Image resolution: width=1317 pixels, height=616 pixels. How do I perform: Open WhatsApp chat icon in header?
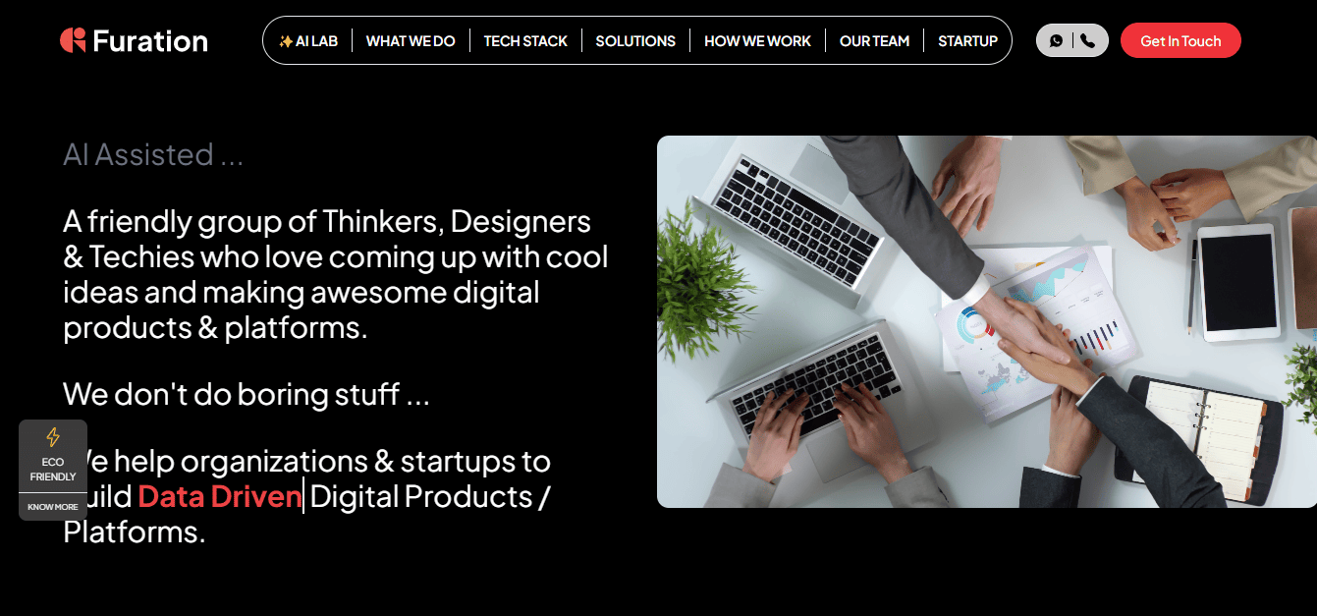(x=1056, y=40)
